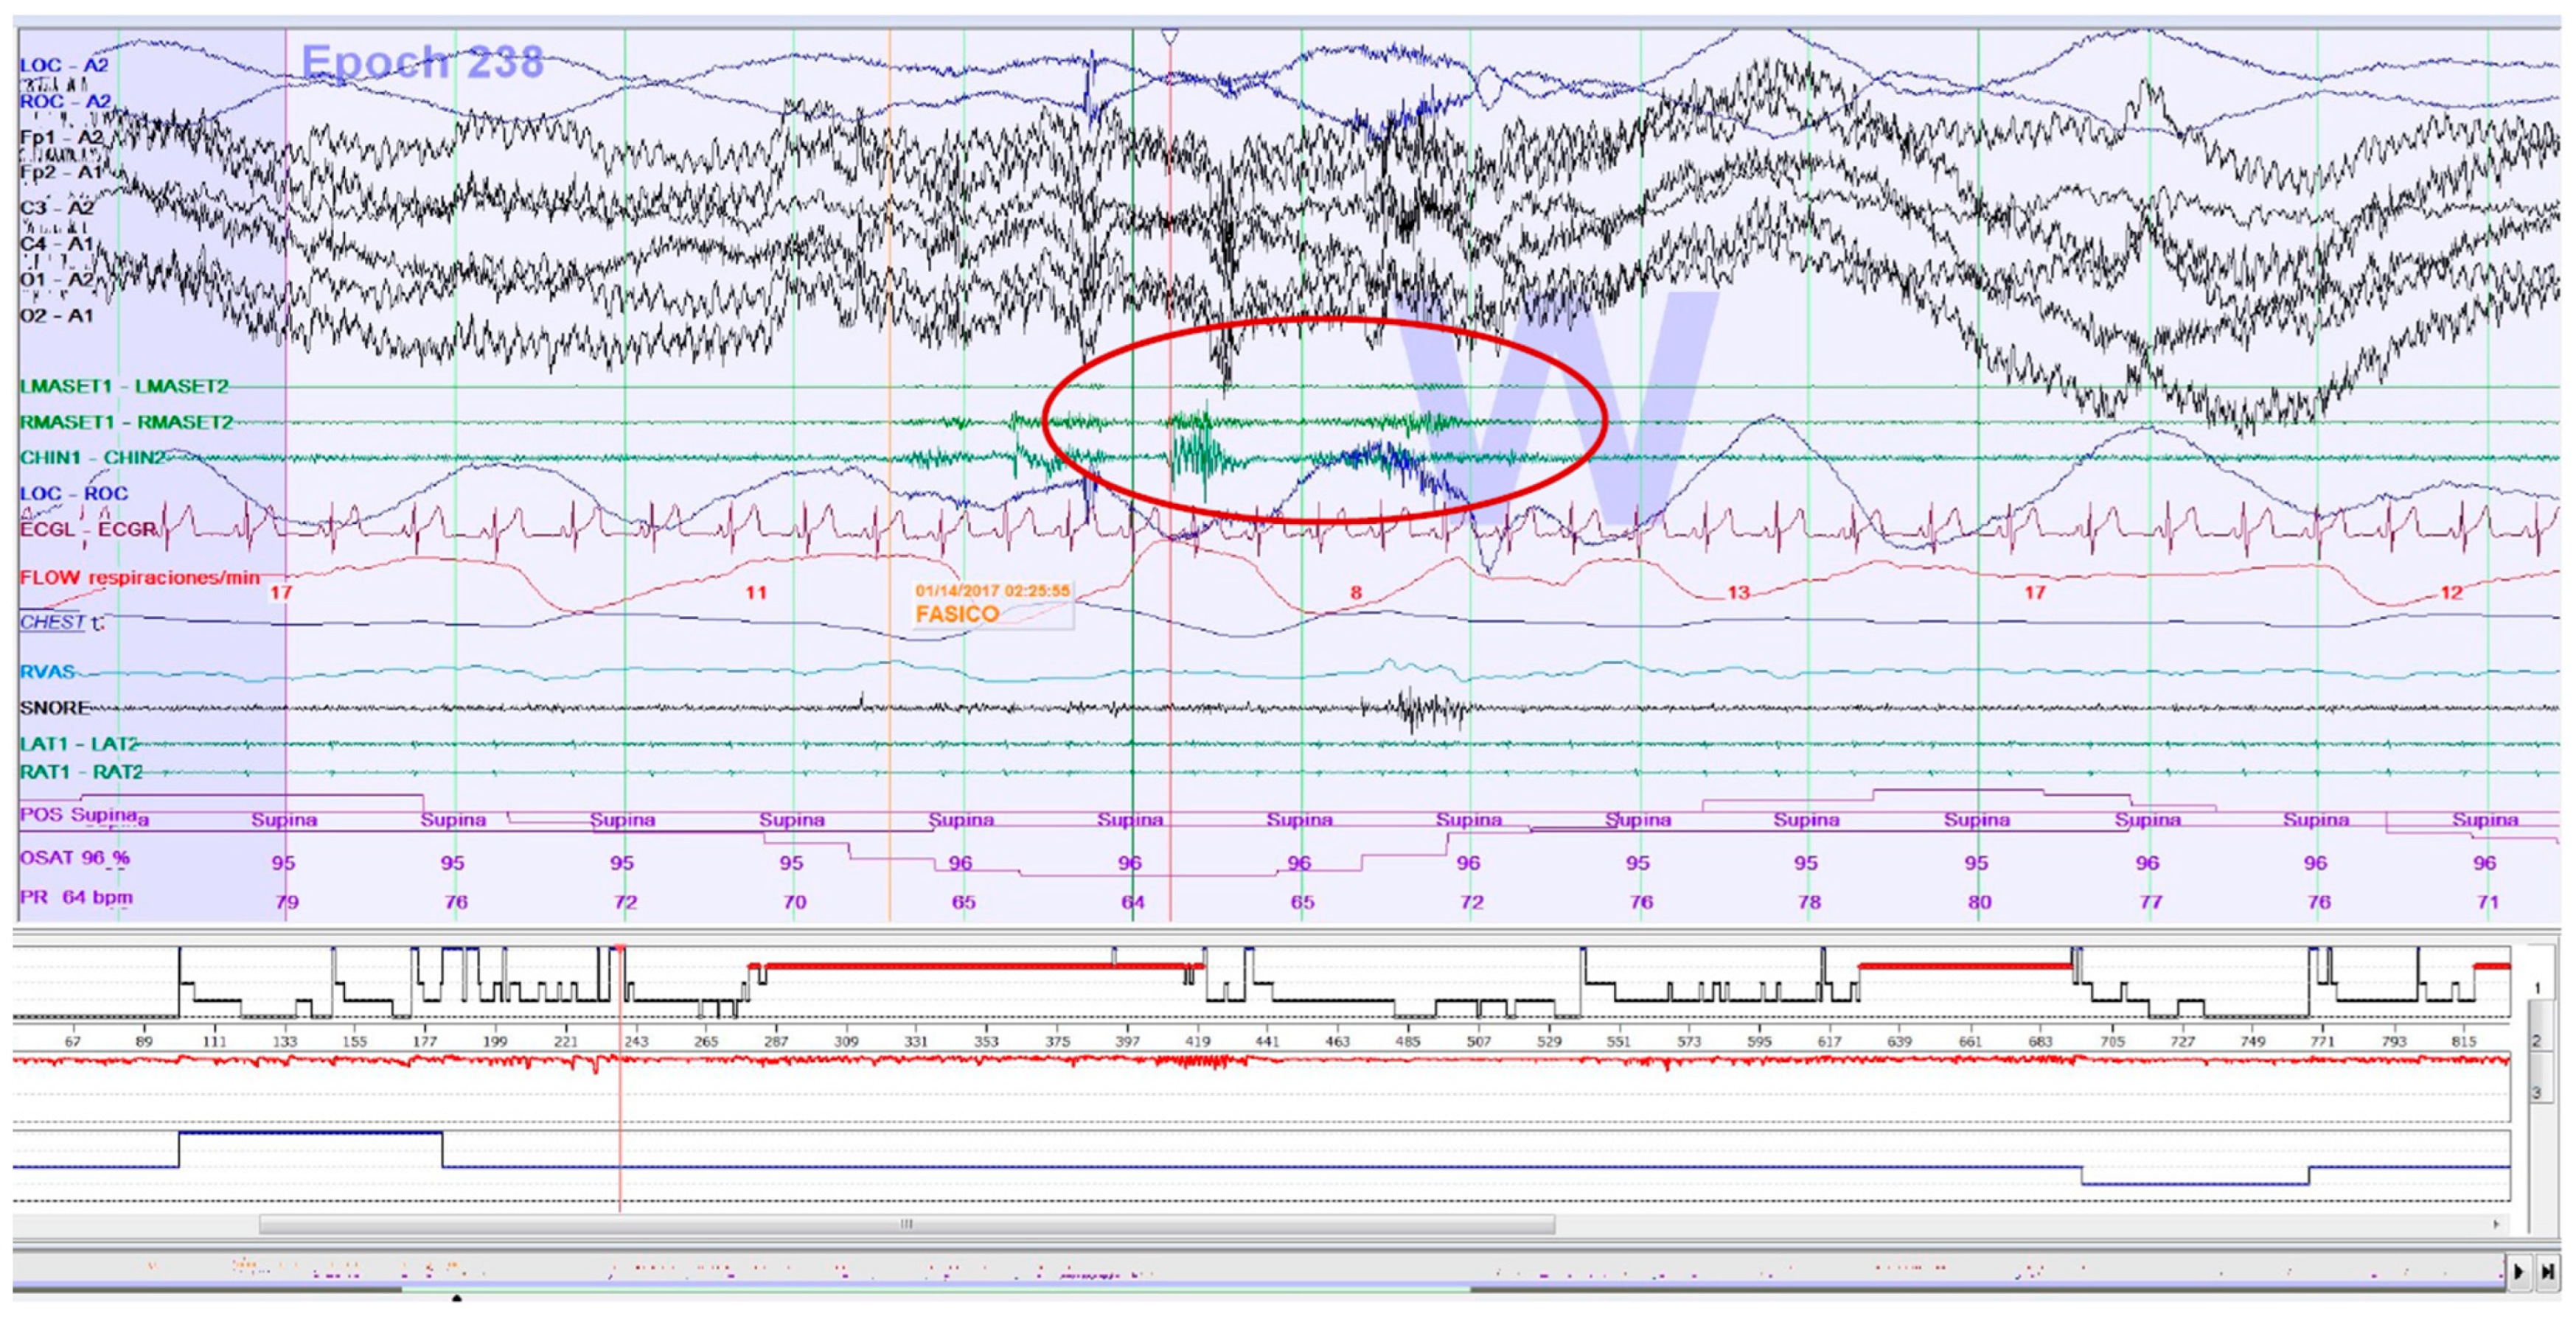Click the scrollbar right arrow
This screenshot has width=2576, height=1327.
2496,1224
